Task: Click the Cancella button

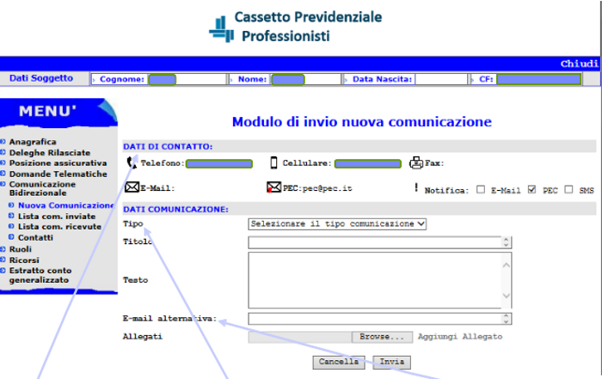Action: [339, 362]
